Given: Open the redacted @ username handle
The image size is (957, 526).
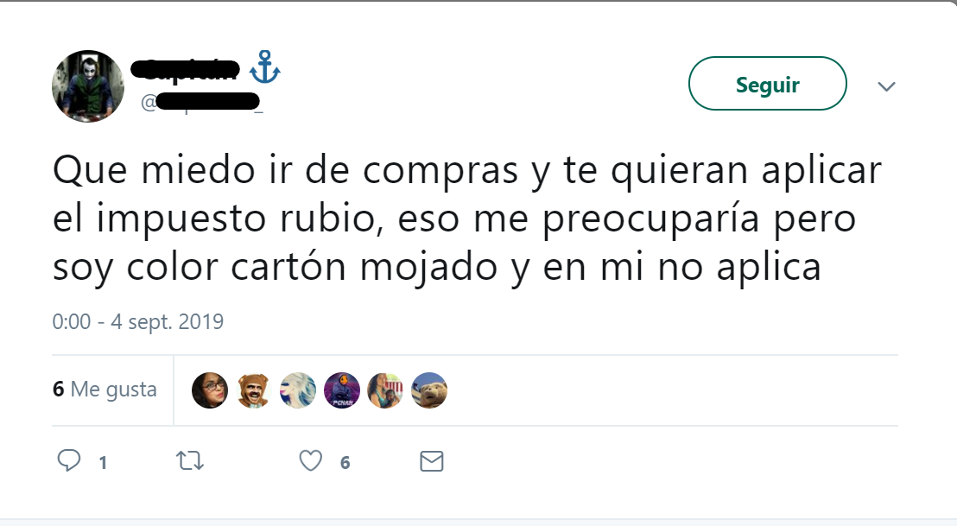Looking at the screenshot, I should coord(201,102).
